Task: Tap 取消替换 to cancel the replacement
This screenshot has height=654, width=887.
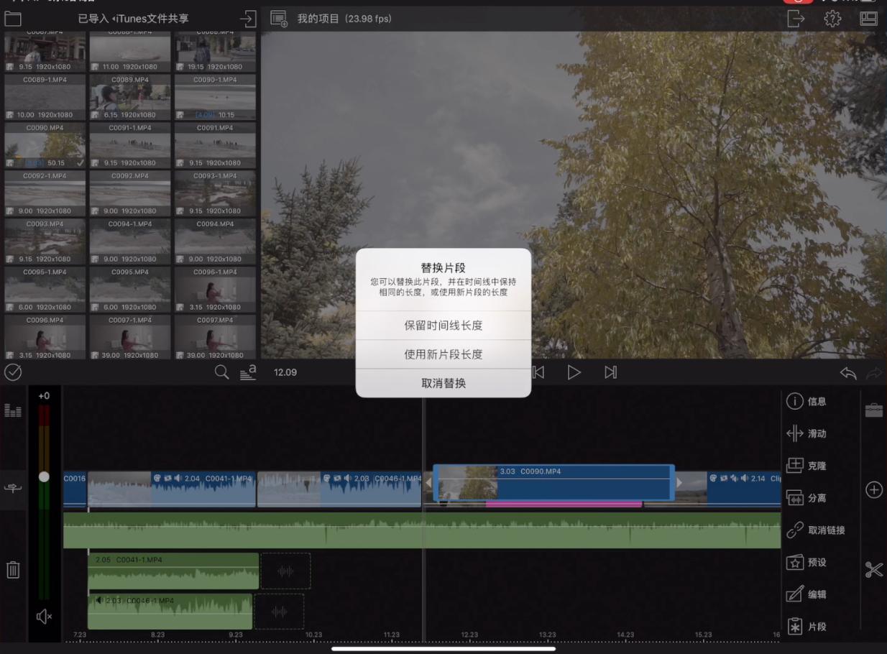Action: point(443,382)
